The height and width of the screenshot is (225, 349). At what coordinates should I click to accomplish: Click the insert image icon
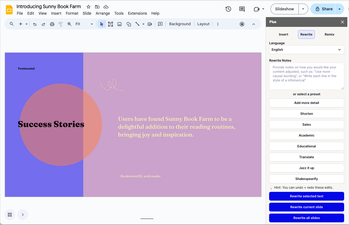120,24
